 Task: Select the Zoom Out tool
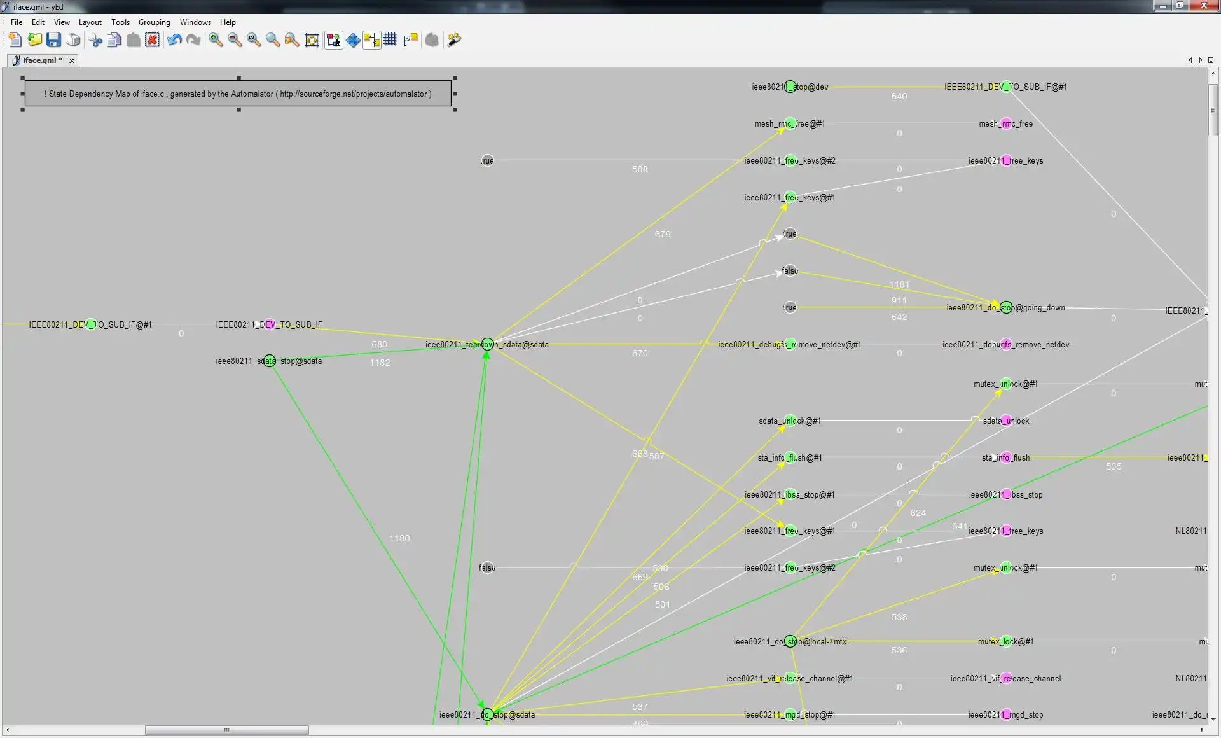234,39
